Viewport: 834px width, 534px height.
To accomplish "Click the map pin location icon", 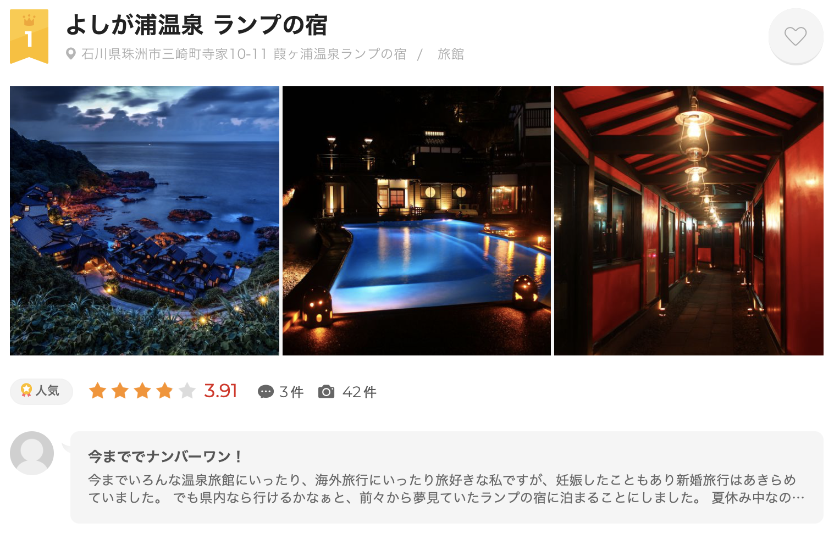I will 70,54.
